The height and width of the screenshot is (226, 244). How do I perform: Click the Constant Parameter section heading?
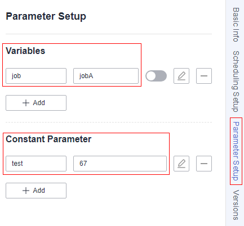coord(48,139)
